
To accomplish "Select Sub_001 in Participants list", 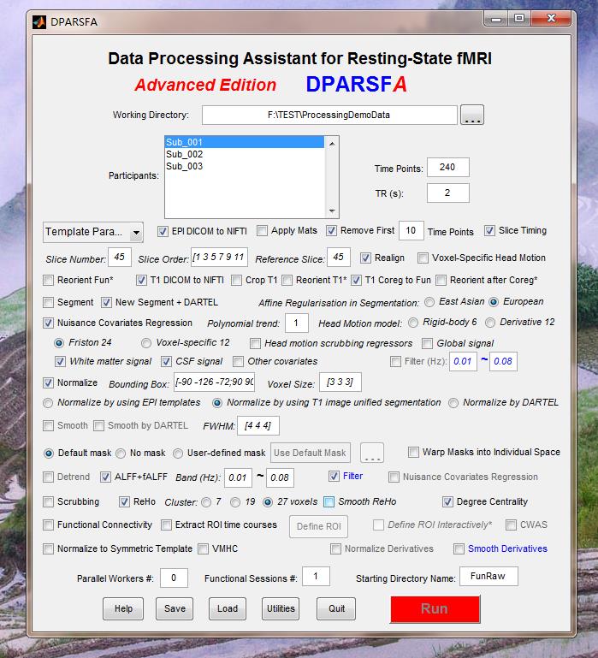I will (244, 142).
